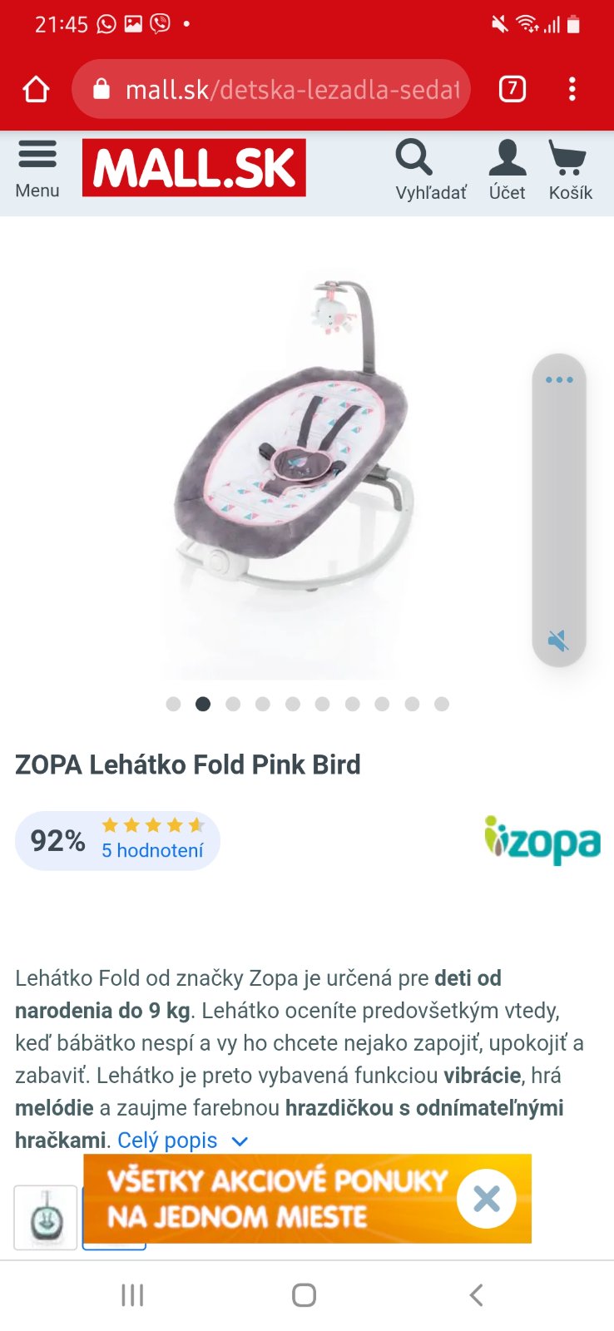The height and width of the screenshot is (1331, 614).
Task: Tap the browser home icon
Action: (x=36, y=89)
